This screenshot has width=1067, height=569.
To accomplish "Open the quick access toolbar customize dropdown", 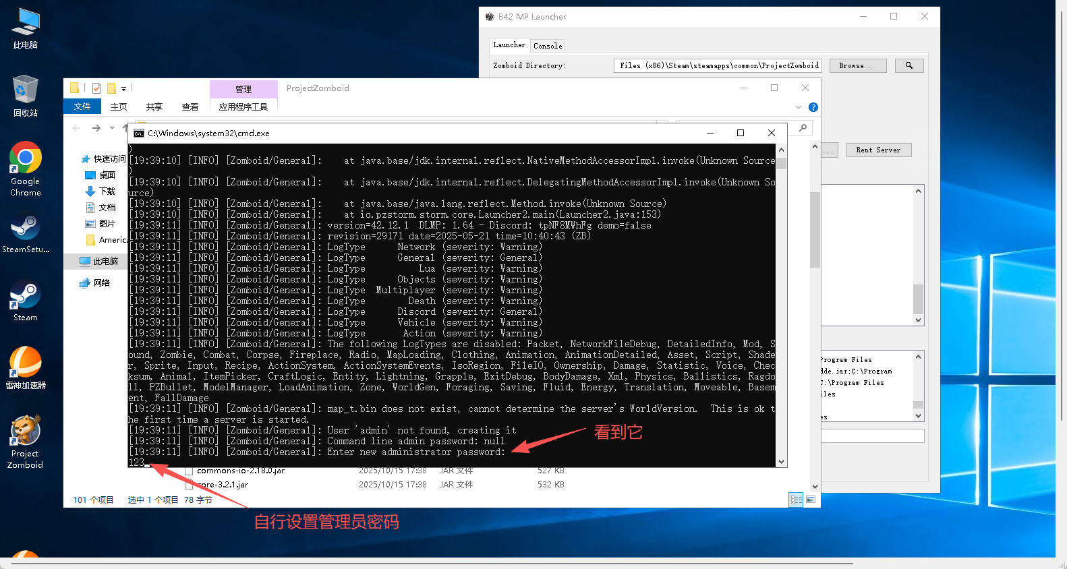I will (x=124, y=89).
